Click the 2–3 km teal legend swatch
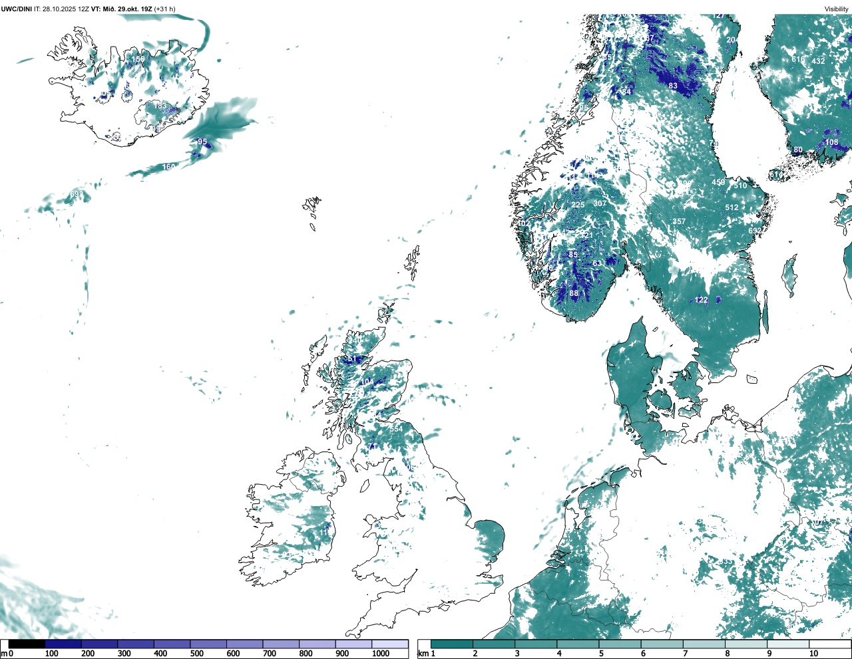The height and width of the screenshot is (659, 852). [494, 644]
